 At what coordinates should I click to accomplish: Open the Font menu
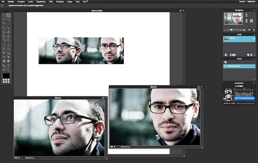click(x=85, y=2)
